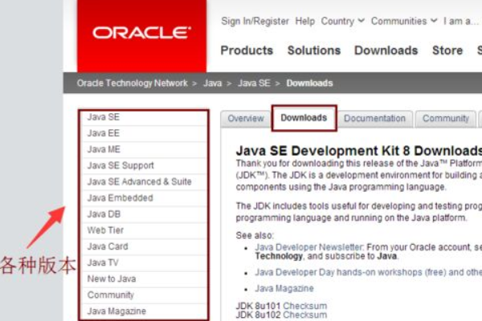Open Java Card in the sidebar
The height and width of the screenshot is (321, 482).
coord(107,246)
